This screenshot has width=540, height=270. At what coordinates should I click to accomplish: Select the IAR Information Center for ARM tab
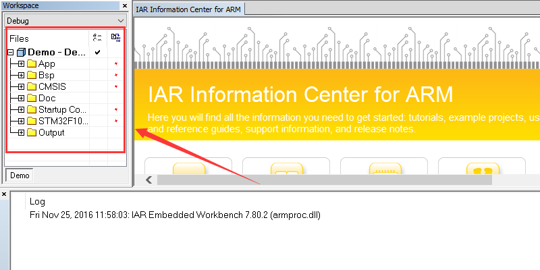tap(188, 9)
